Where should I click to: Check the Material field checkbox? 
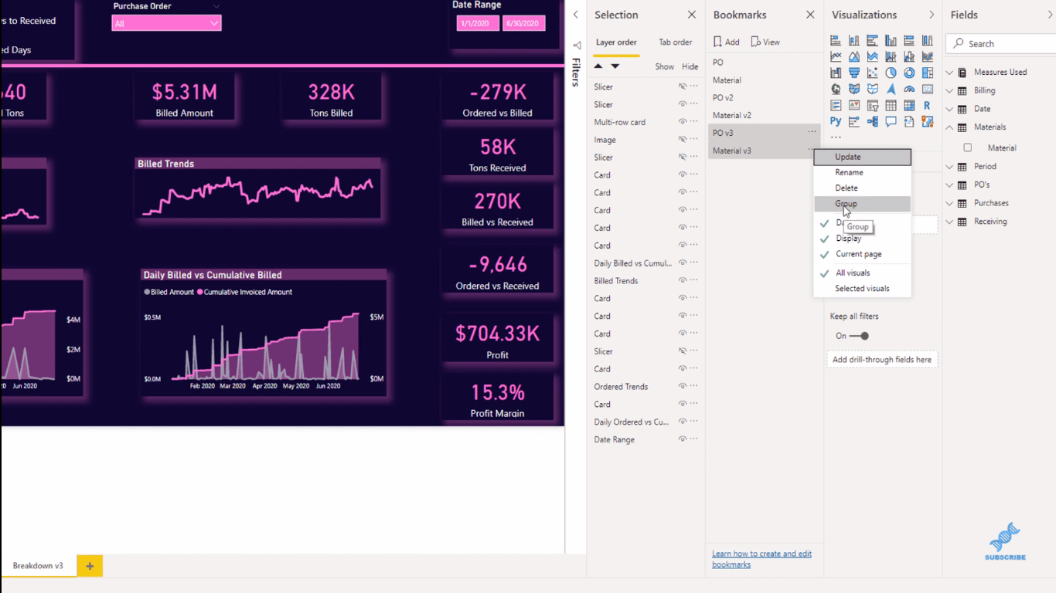click(x=968, y=147)
